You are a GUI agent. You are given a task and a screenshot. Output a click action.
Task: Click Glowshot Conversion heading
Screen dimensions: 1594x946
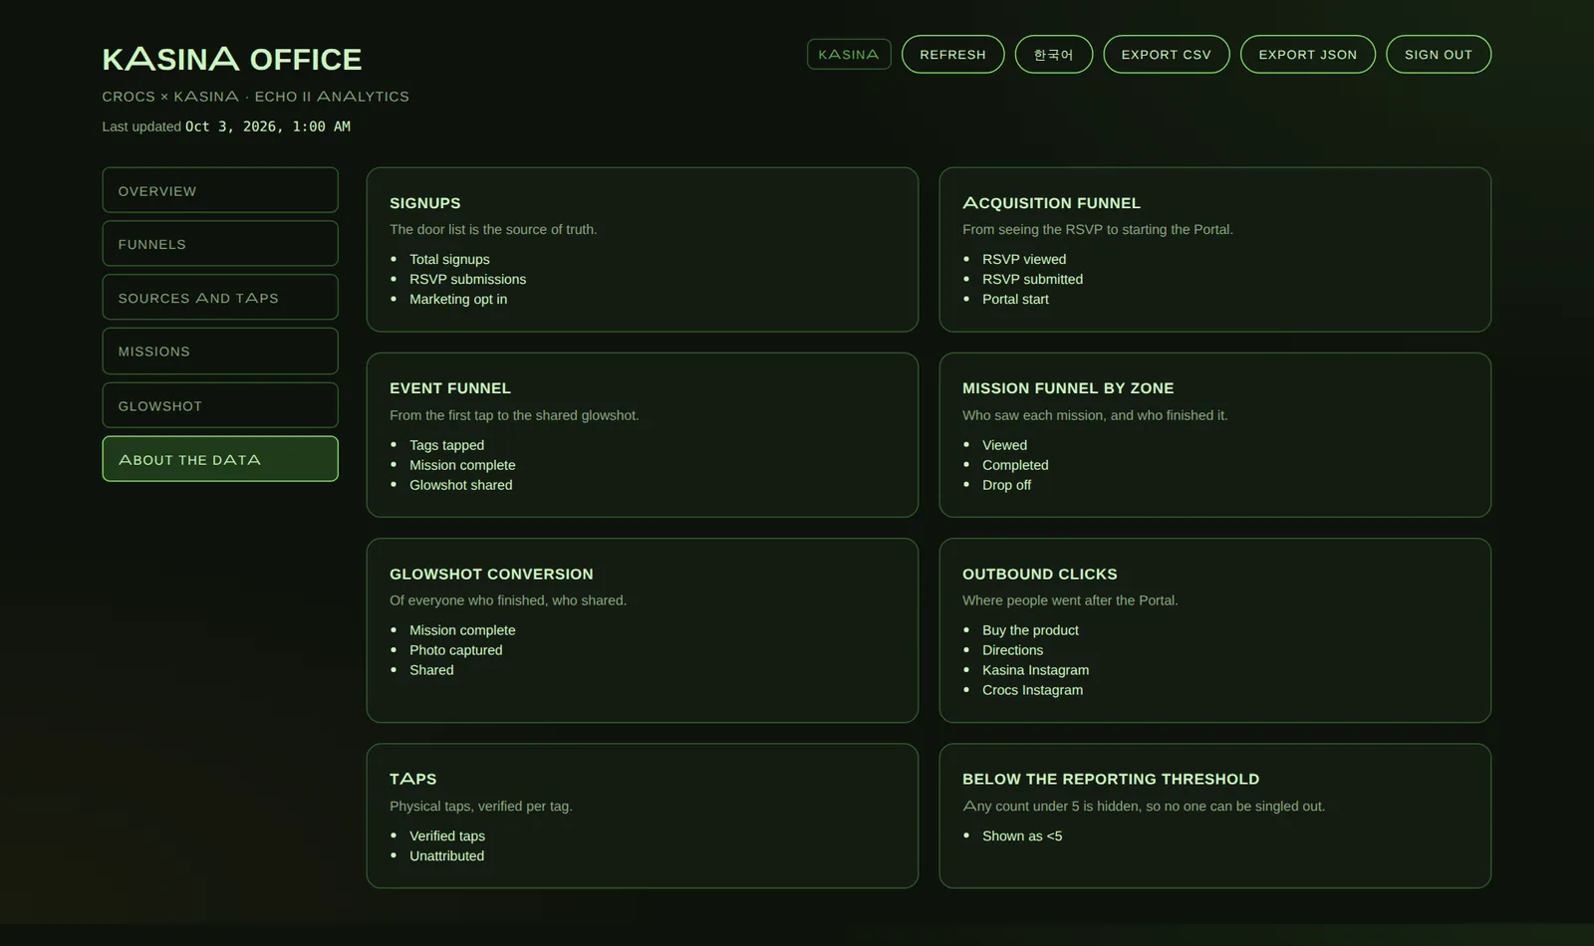[x=491, y=575]
